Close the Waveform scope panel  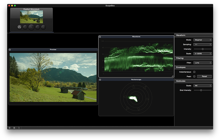[100, 37]
